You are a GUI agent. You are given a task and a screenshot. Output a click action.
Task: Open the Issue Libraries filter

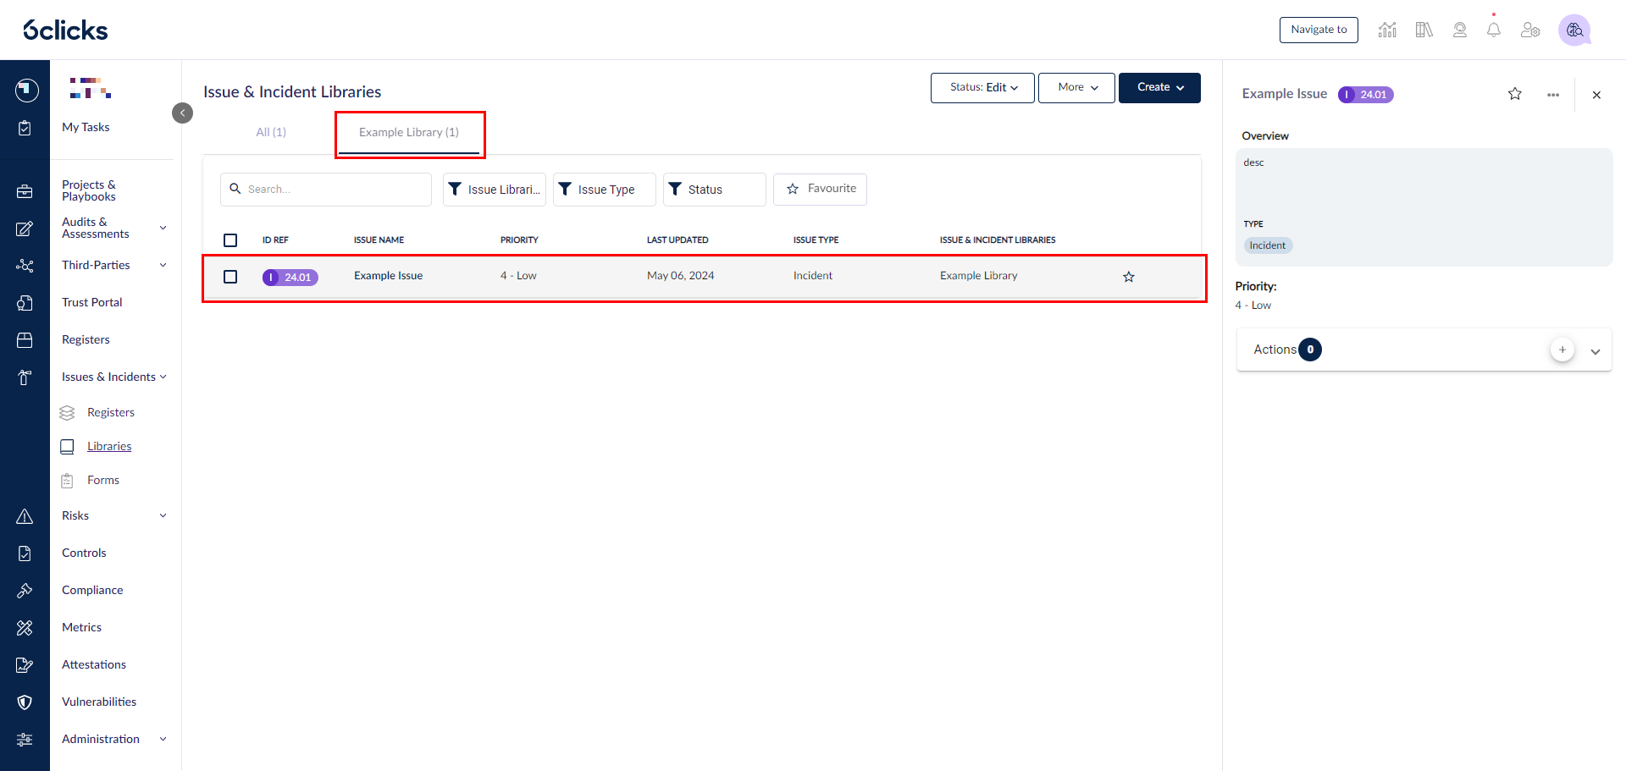click(x=495, y=190)
